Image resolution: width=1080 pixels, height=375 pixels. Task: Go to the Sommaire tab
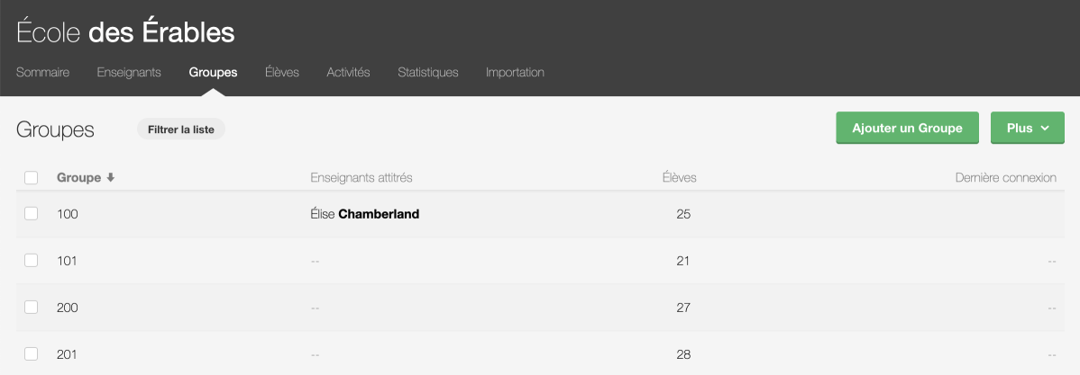point(42,72)
